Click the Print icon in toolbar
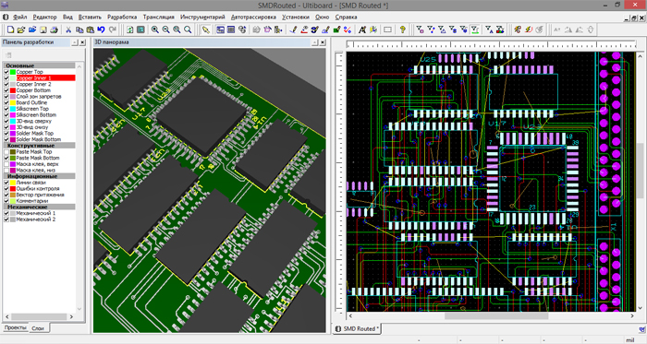The image size is (647, 344). coord(54,30)
